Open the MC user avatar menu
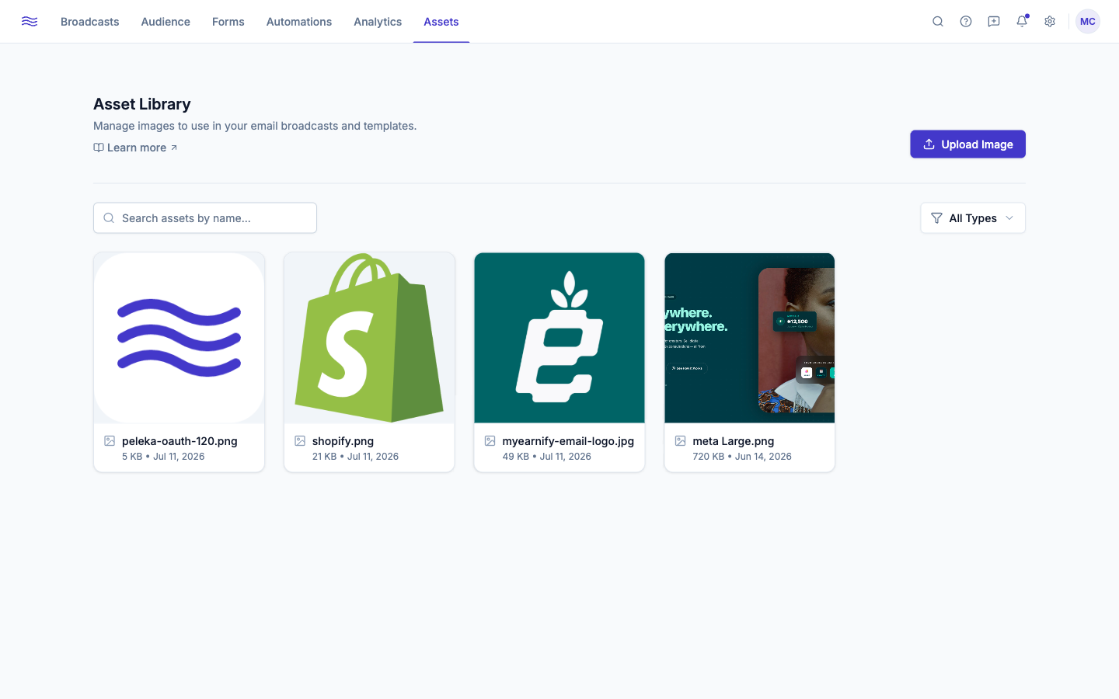 pyautogui.click(x=1088, y=22)
